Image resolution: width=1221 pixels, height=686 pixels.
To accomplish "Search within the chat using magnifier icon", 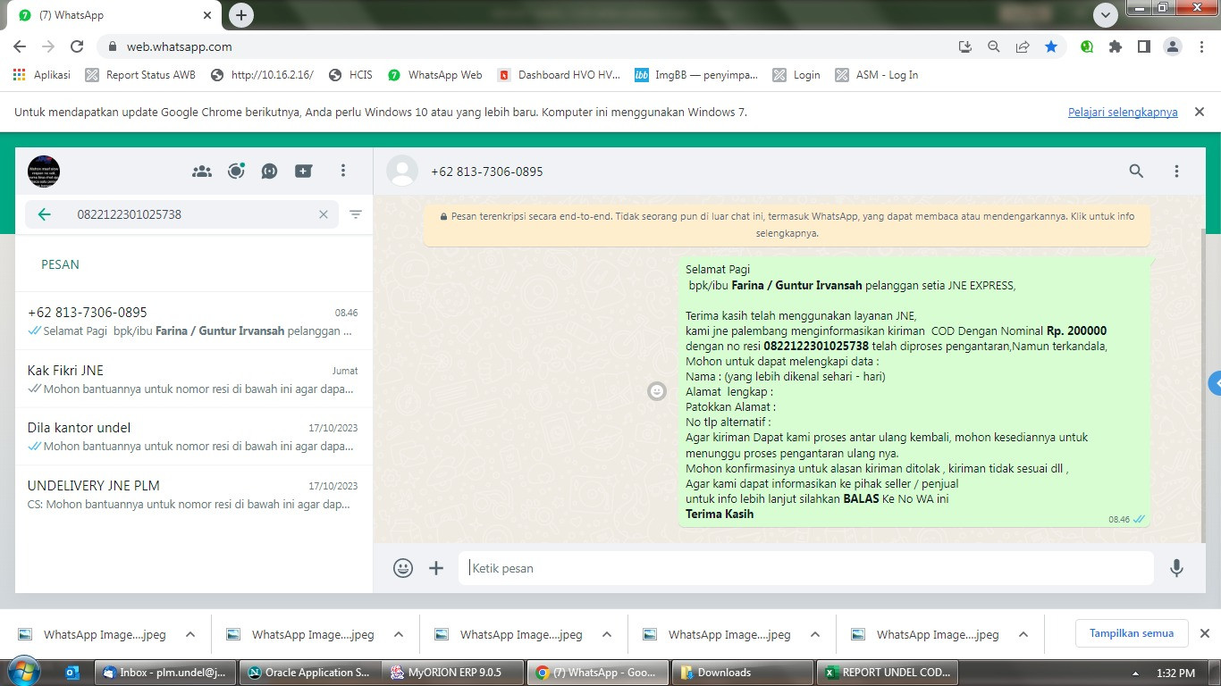I will pos(1136,171).
